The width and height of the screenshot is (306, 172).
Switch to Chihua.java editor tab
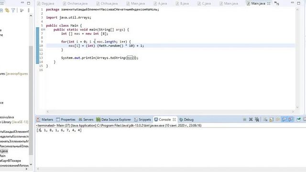(x=107, y=3)
